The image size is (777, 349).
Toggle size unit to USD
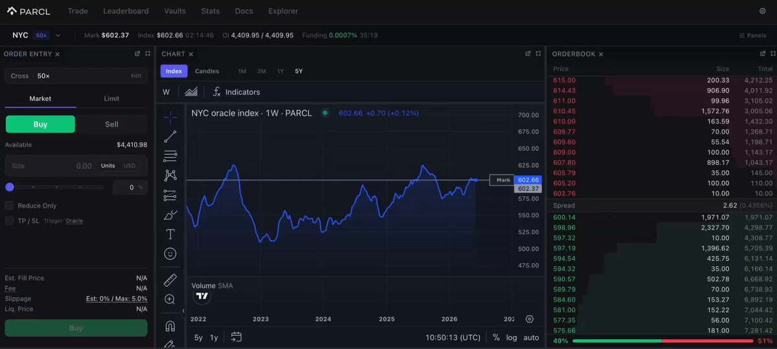[129, 165]
